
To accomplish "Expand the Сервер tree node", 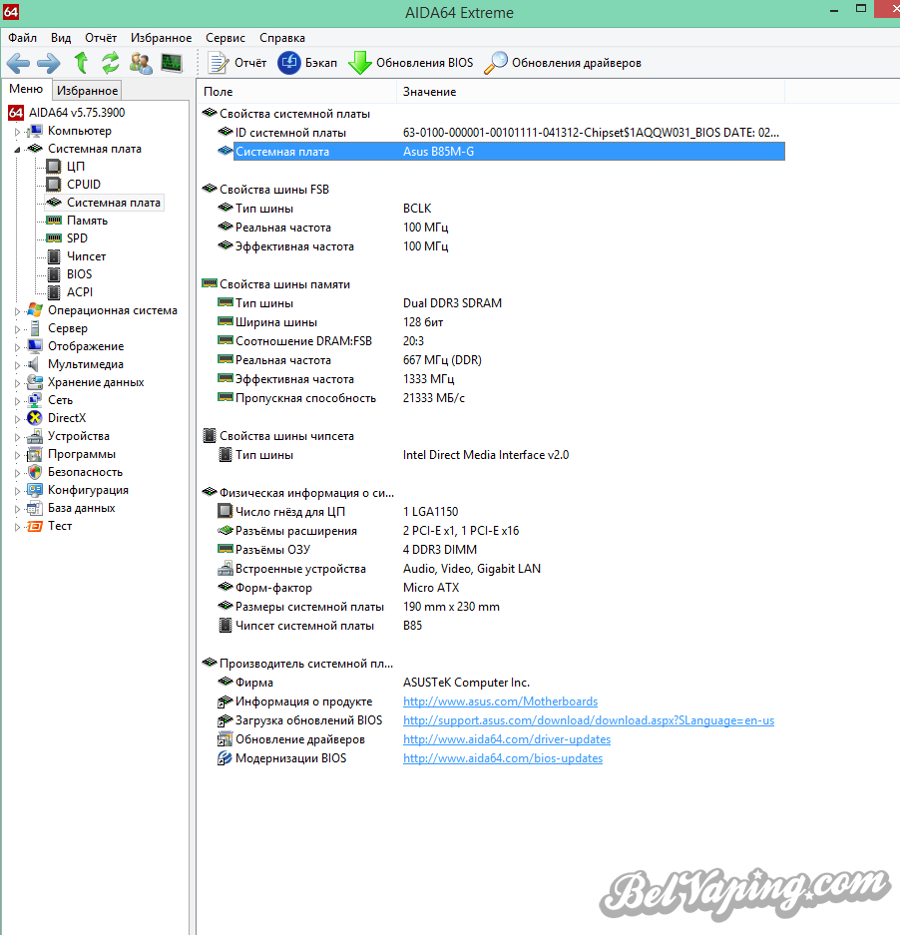I will (17, 328).
